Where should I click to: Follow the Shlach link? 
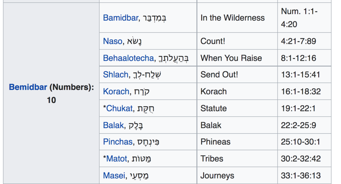point(116,74)
